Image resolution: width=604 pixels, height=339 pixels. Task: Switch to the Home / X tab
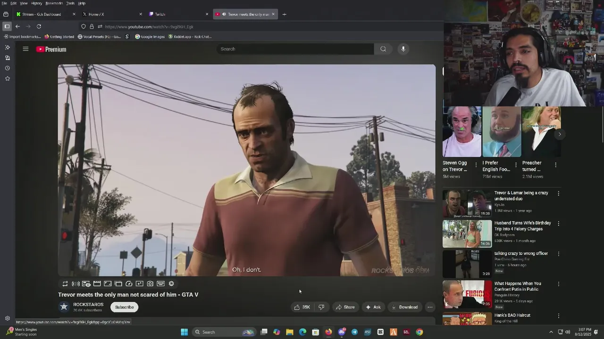pyautogui.click(x=112, y=14)
